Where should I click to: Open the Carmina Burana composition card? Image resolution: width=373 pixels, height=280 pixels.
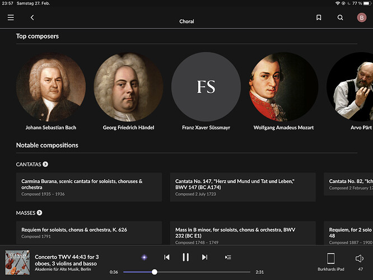click(89, 187)
